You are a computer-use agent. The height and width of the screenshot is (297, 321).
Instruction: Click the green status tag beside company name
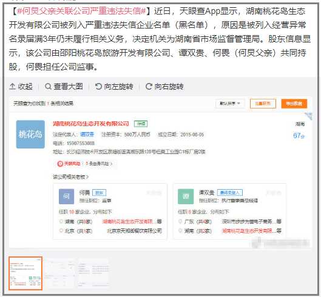coord(141,124)
